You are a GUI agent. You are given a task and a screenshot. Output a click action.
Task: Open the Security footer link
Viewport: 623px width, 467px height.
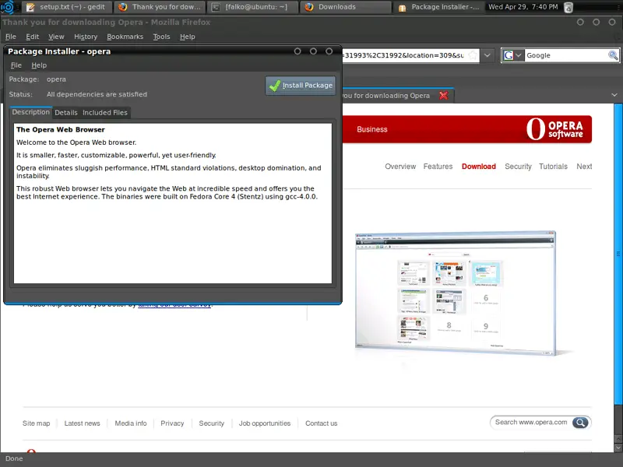[211, 423]
